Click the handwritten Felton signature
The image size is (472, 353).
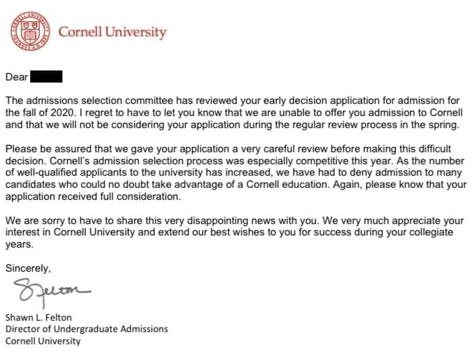tap(52, 293)
